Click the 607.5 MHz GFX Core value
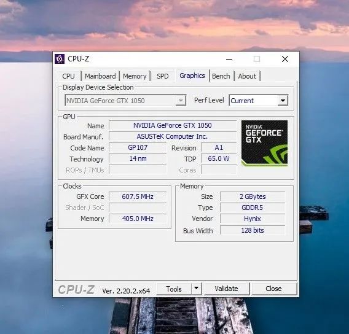 (138, 196)
